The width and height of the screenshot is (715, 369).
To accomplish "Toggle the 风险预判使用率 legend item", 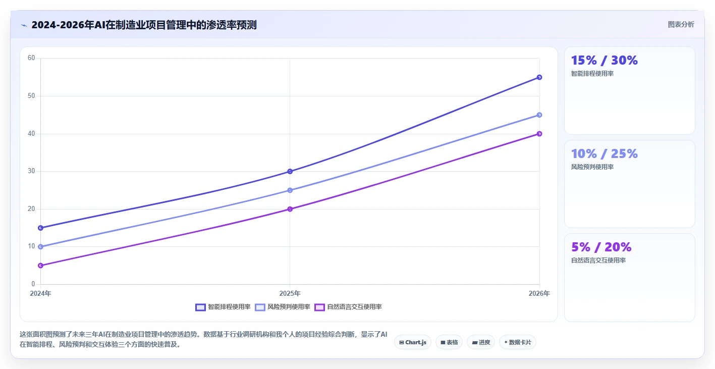I will tap(283, 307).
